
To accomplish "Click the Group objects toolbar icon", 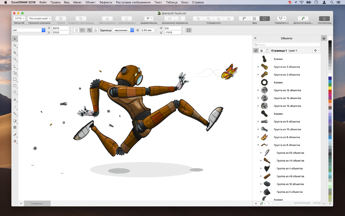I will (x=61, y=19).
